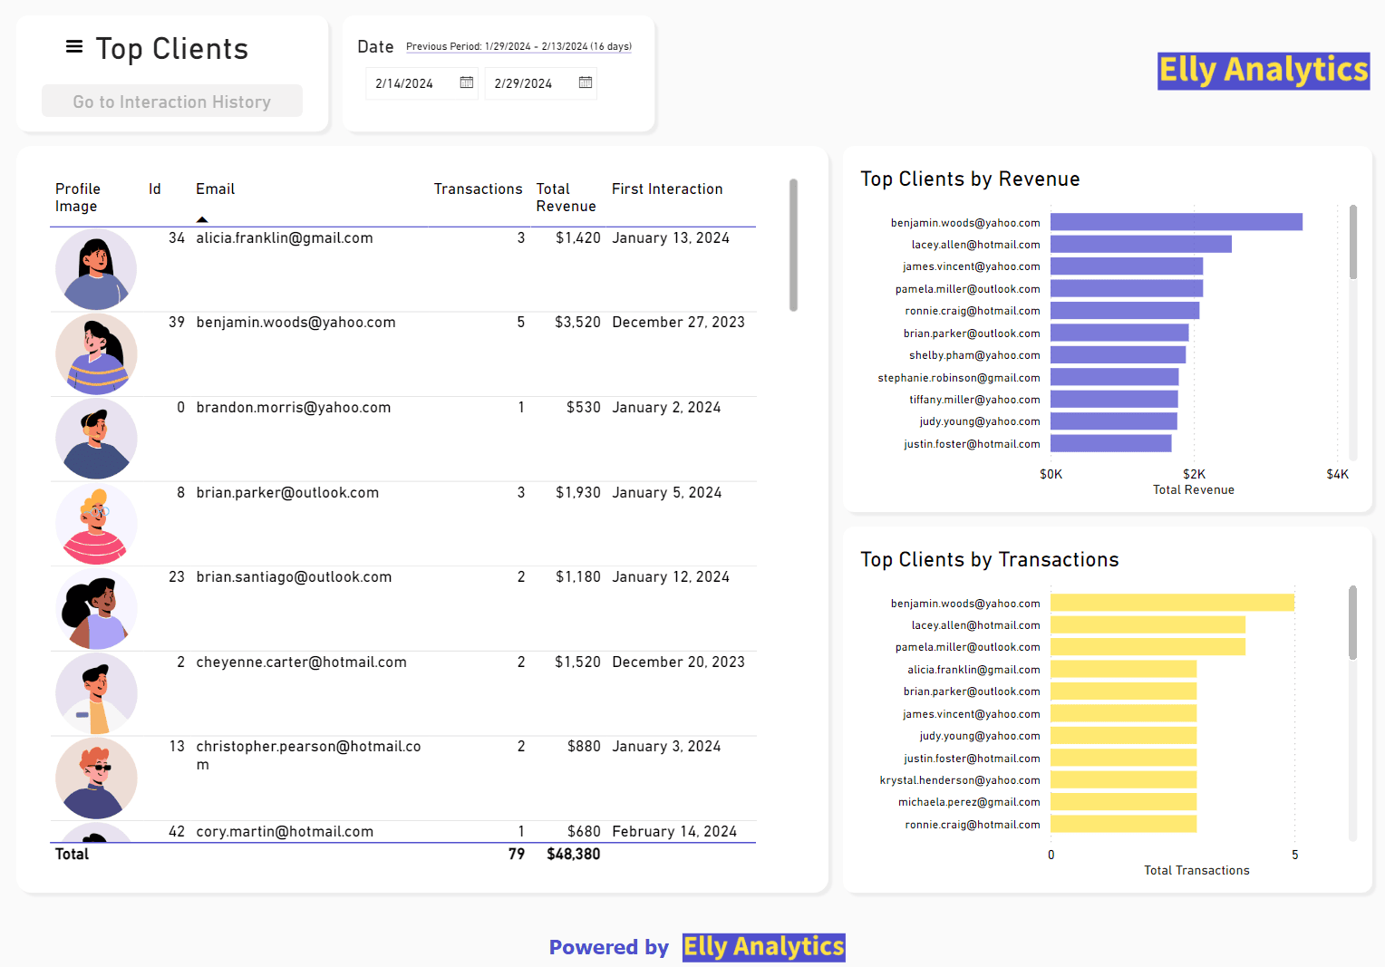Click the start date field showing 2/14/2024
Viewport: 1385px width, 967px height.
[x=413, y=83]
